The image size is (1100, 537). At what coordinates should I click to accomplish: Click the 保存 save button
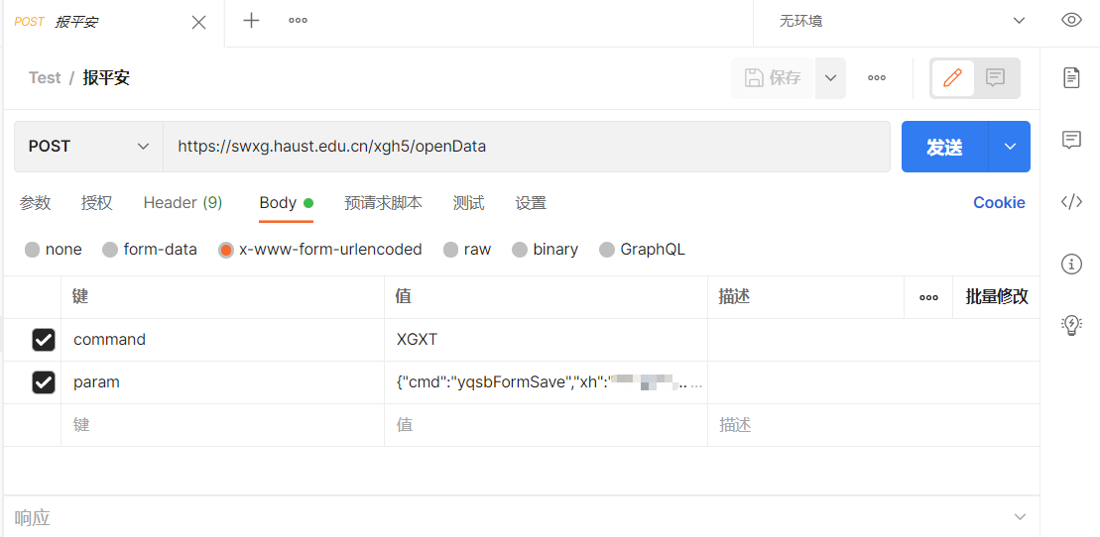click(773, 78)
